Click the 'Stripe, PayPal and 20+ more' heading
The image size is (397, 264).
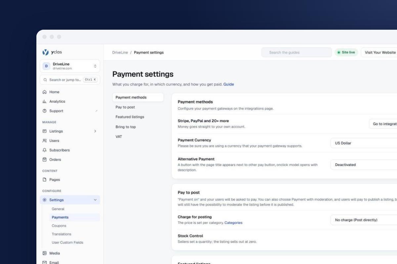[203, 121]
